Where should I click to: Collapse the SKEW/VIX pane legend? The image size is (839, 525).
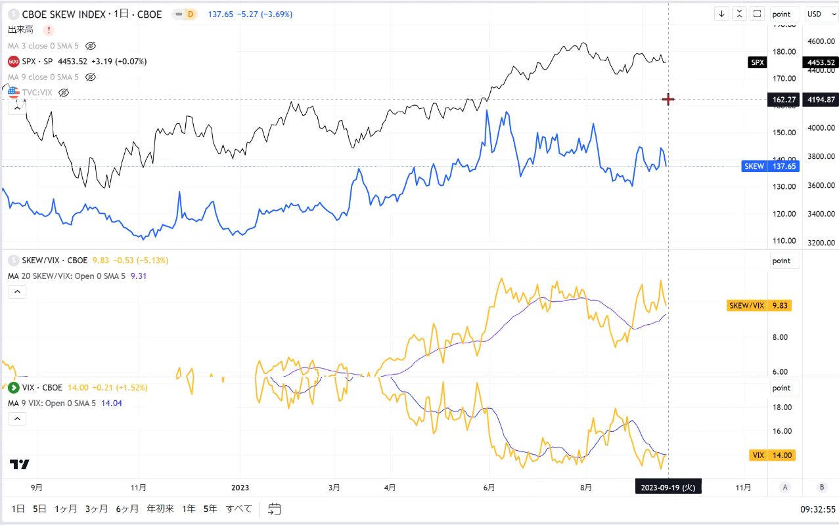pyautogui.click(x=16, y=291)
